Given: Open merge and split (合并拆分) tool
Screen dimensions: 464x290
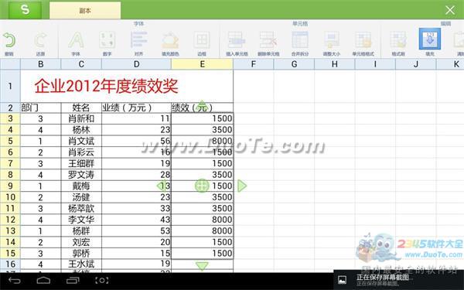Looking at the screenshot, I should click(x=300, y=40).
